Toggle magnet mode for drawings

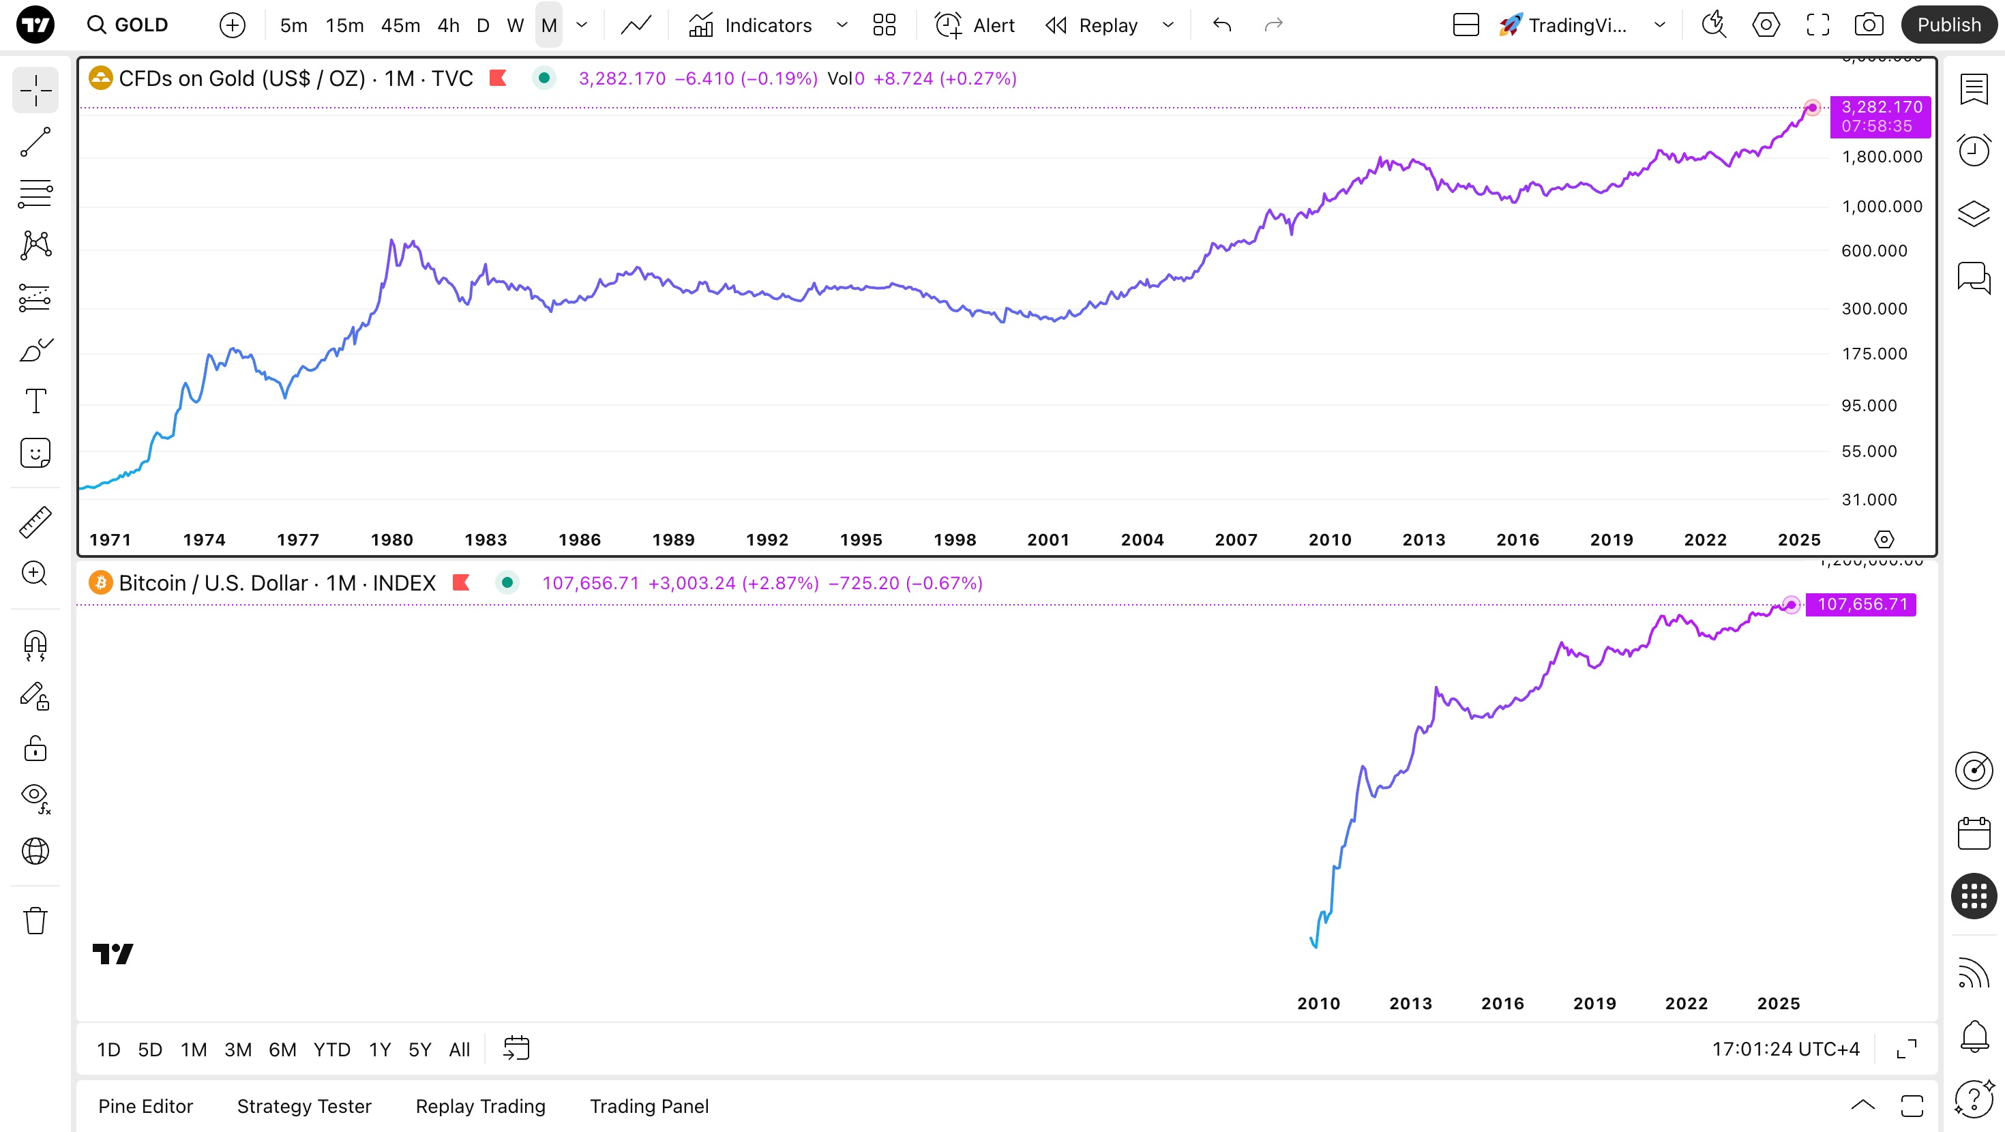click(35, 644)
